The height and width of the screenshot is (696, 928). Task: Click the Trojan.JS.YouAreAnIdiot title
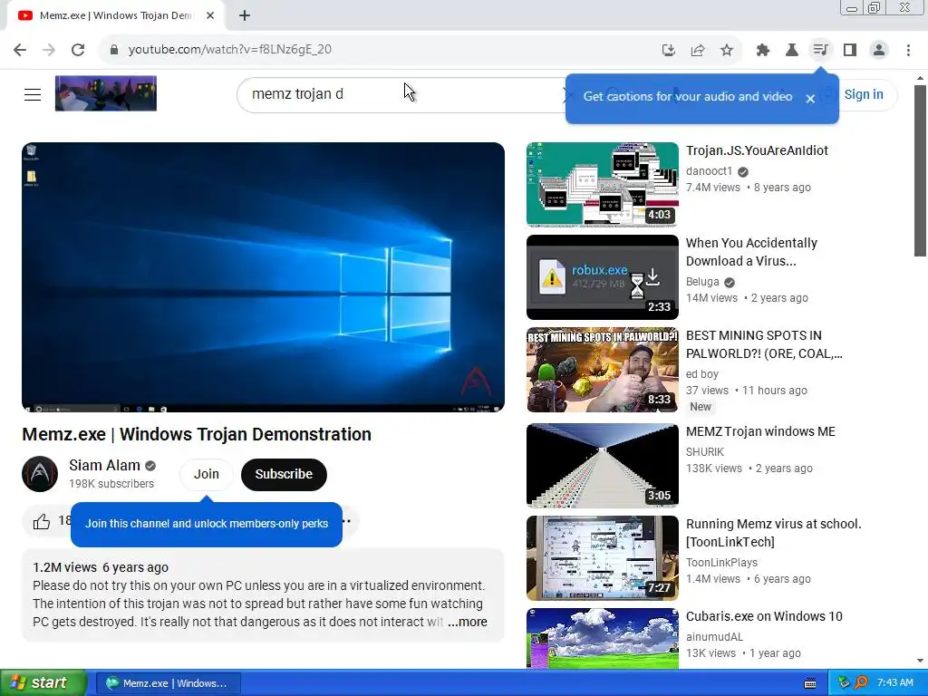coord(757,151)
